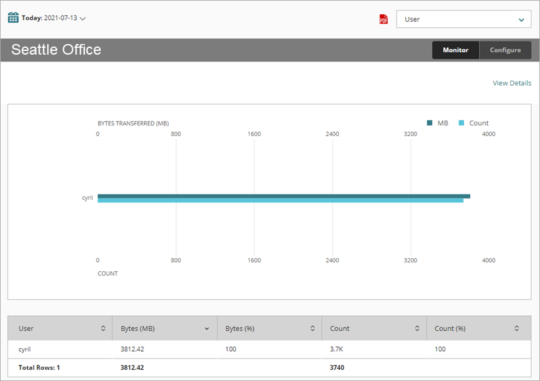Expand the Today date chevron
Screen dimensions: 540x381
83,19
